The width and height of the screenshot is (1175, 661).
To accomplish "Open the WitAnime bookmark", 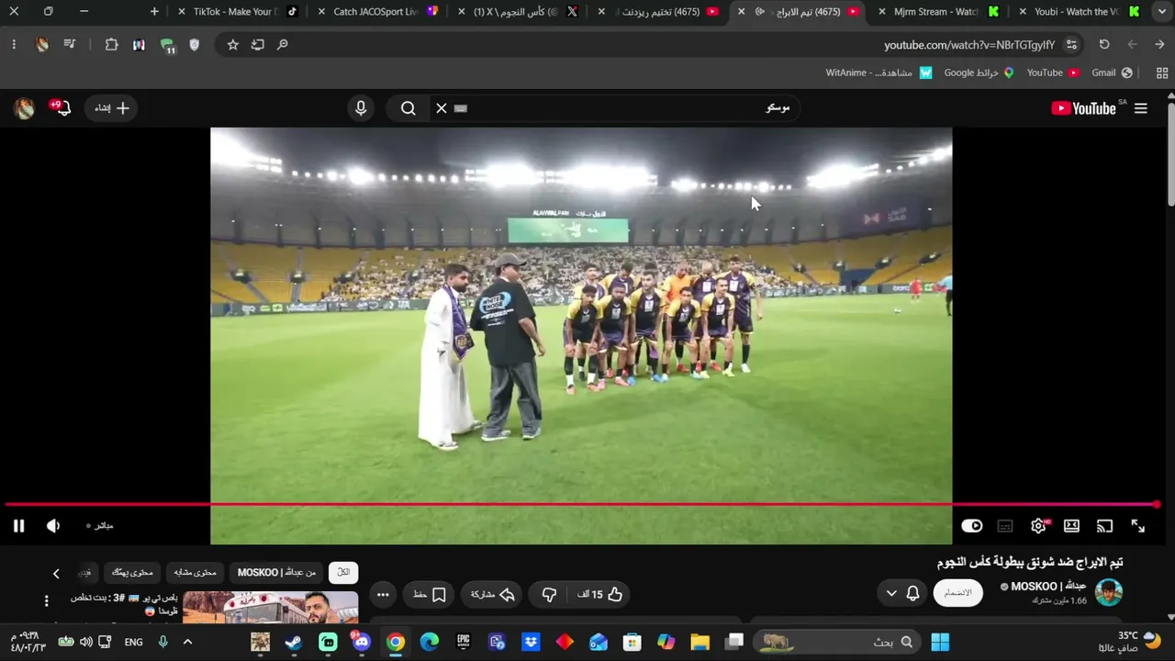I will [x=879, y=73].
